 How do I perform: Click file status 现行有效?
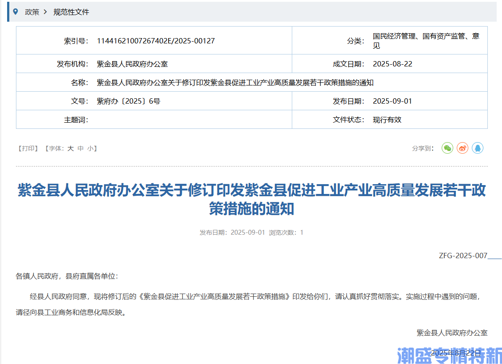(387, 120)
